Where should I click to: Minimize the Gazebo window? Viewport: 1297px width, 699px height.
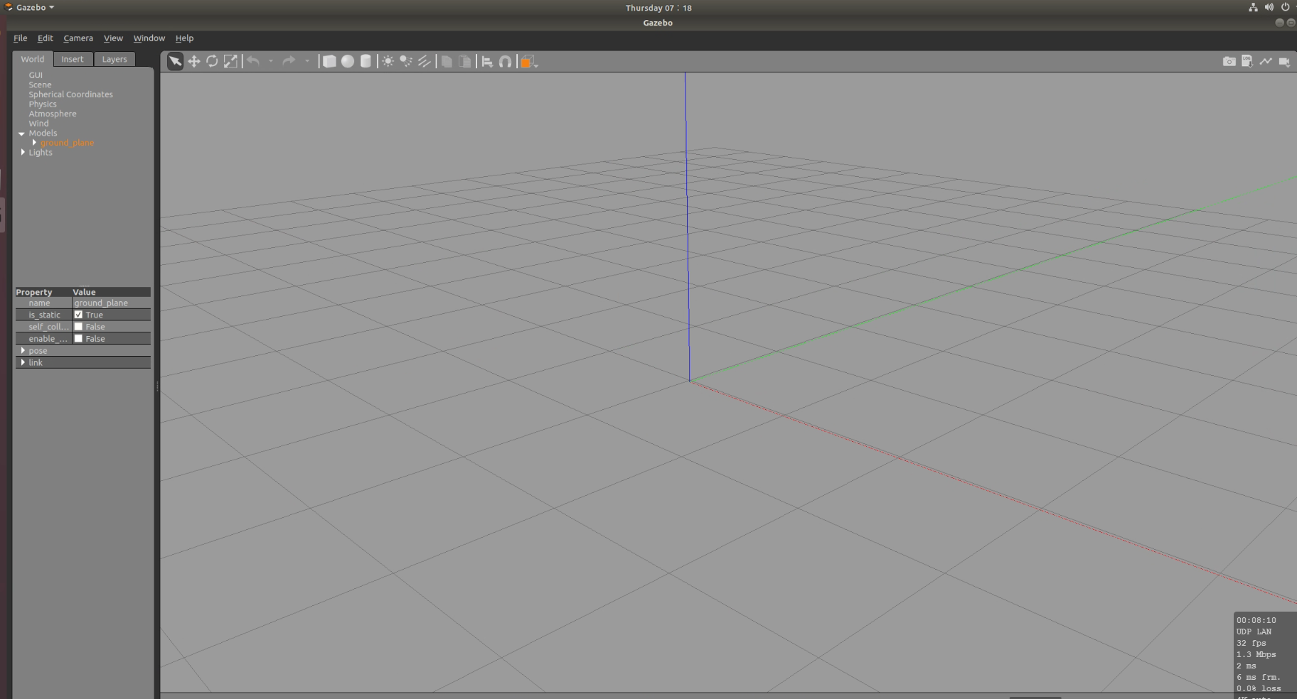click(1279, 23)
